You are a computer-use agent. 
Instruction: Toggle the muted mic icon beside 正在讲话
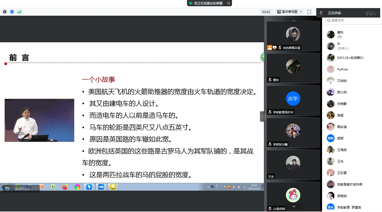click(x=321, y=13)
